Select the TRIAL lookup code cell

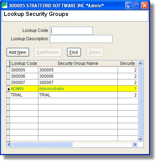pos(24,95)
